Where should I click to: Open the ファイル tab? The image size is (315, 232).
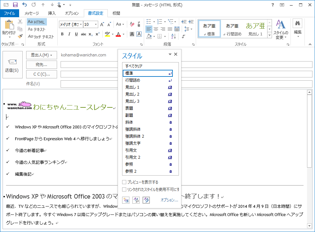pyautogui.click(x=10, y=13)
